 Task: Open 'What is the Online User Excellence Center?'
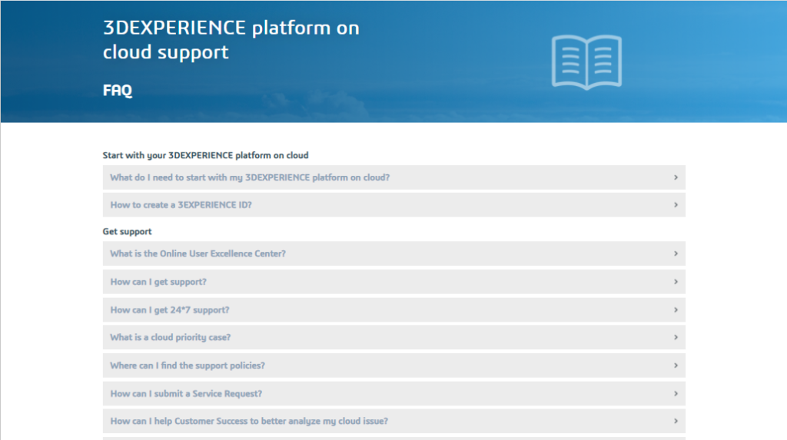(x=394, y=253)
